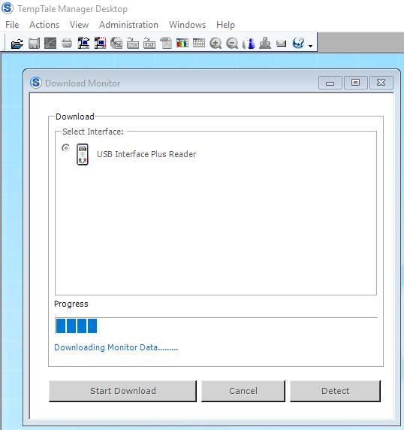Click the USB Interface Plus Reader device icon
This screenshot has width=404, height=430.
point(83,154)
